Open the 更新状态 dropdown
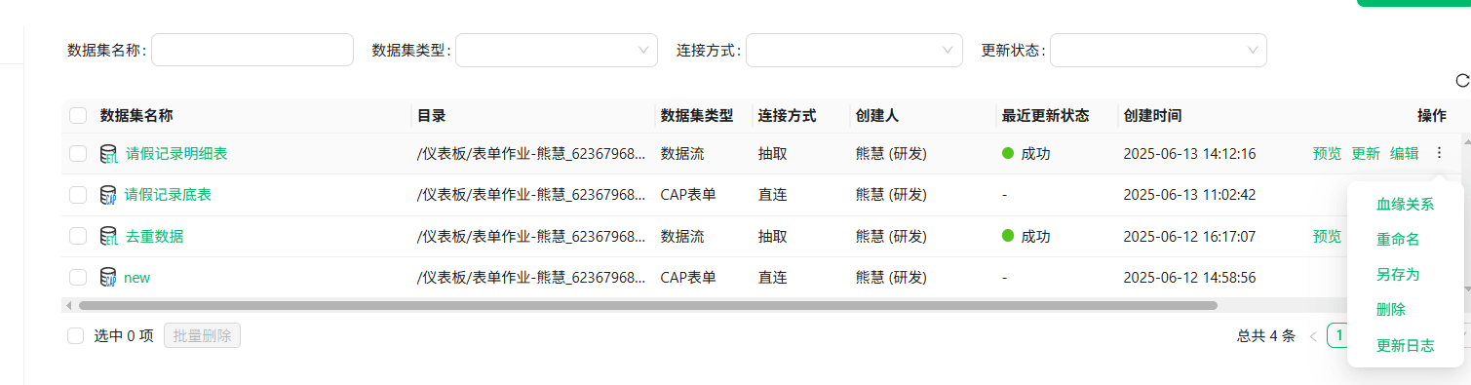The image size is (1471, 385). (x=1158, y=50)
